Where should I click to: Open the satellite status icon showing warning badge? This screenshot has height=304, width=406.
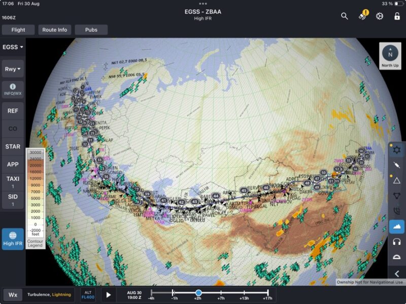361,16
